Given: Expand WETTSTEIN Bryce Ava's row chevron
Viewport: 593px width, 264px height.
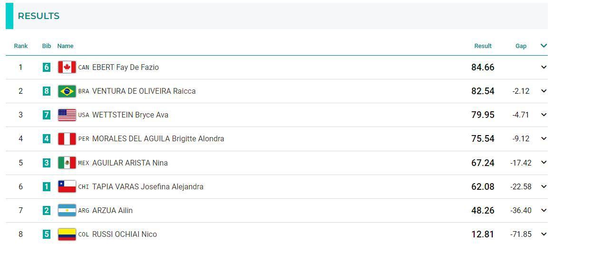Looking at the screenshot, I should coord(544,115).
